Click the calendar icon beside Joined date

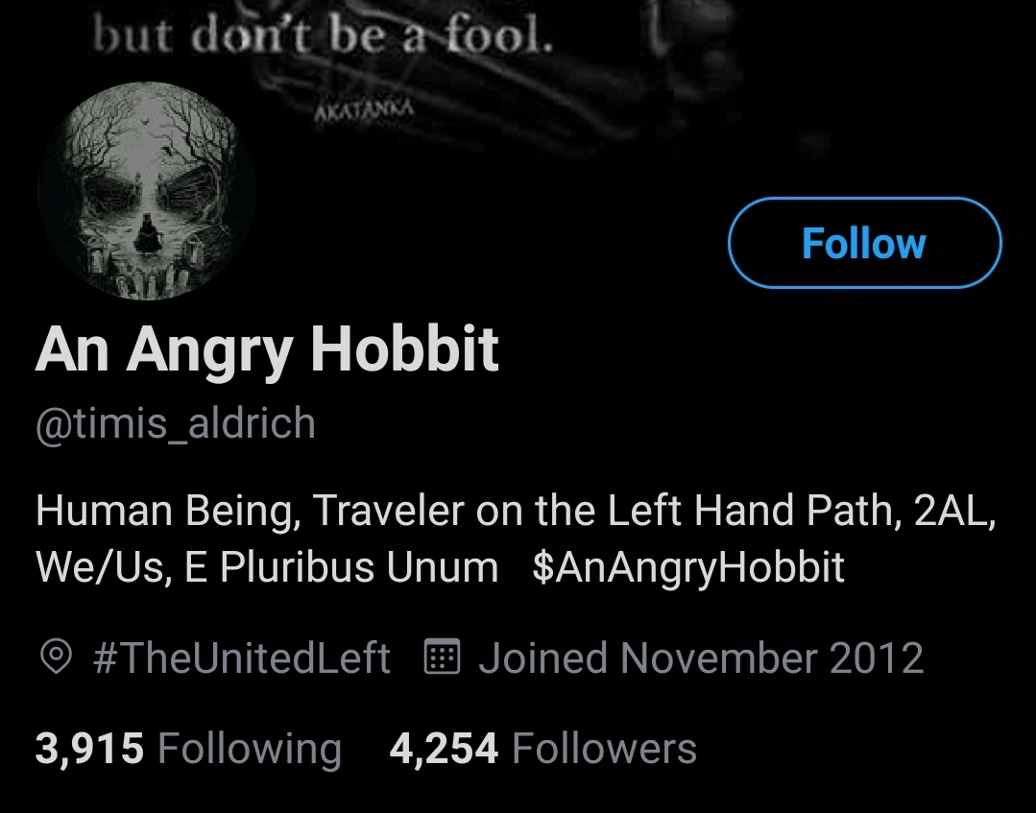coord(442,657)
